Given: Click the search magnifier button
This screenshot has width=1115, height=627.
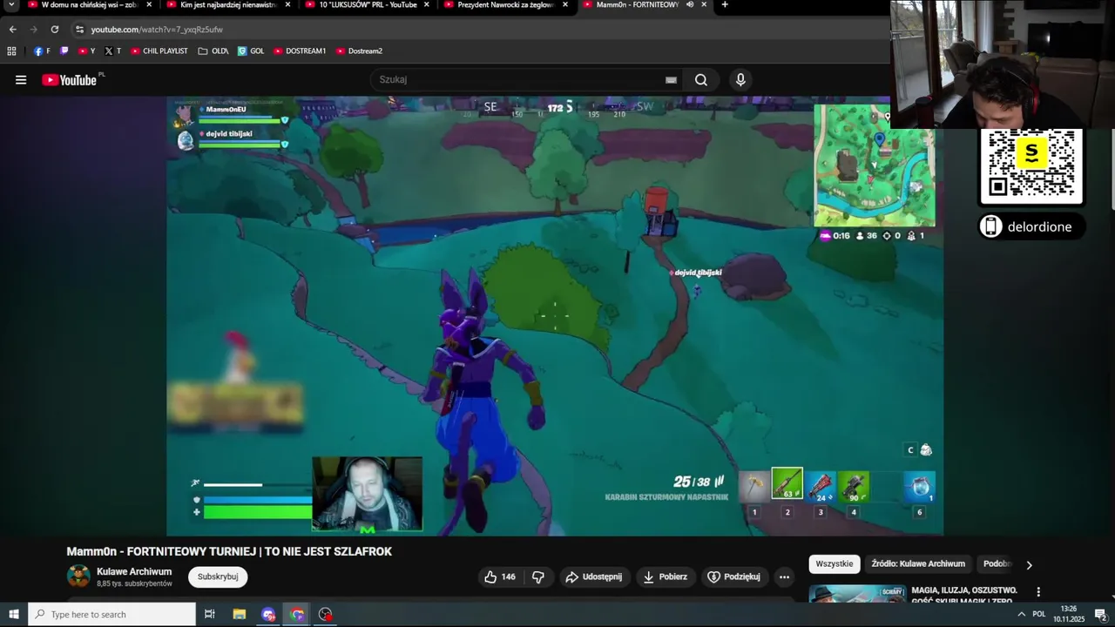Looking at the screenshot, I should [701, 80].
